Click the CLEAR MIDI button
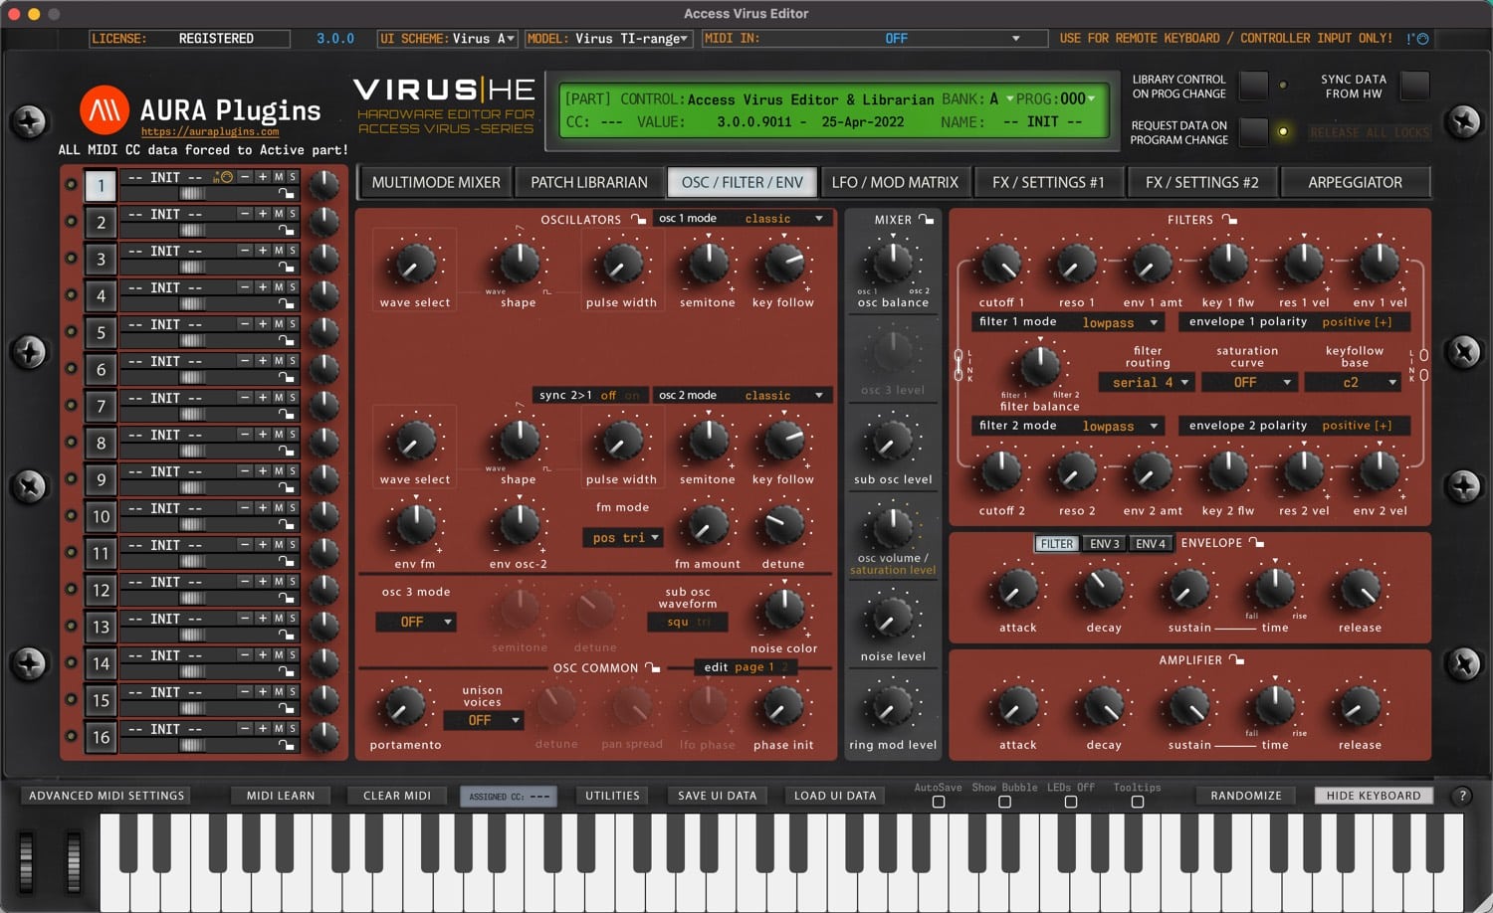Image resolution: width=1493 pixels, height=913 pixels. point(397,796)
